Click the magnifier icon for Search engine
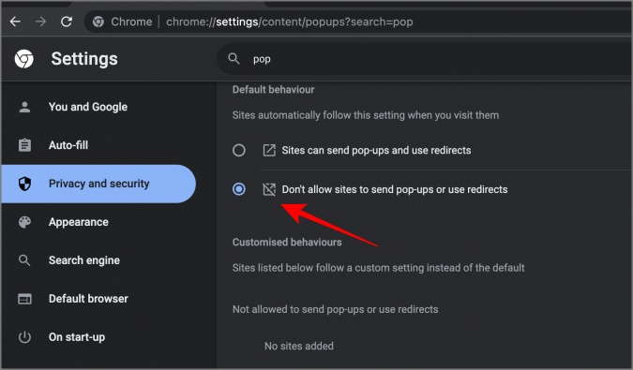 click(24, 260)
